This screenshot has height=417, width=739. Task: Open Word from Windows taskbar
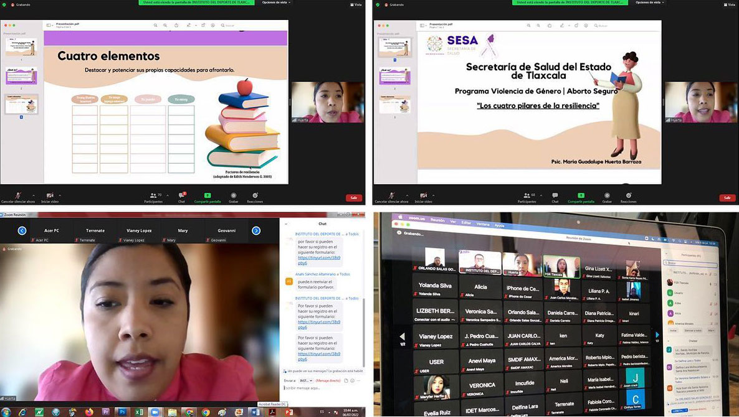255,412
